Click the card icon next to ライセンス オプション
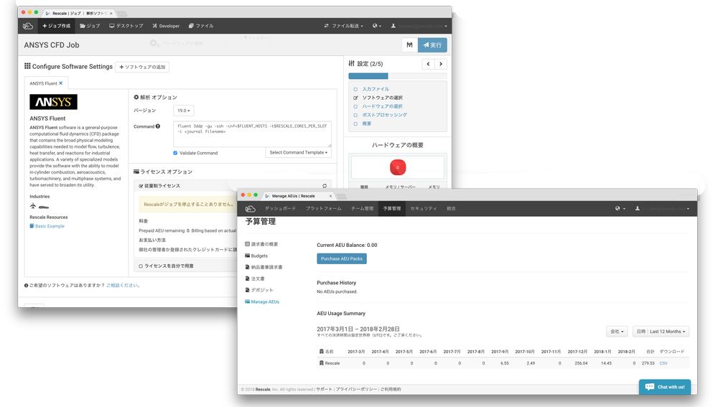The width and height of the screenshot is (718, 407). pos(136,172)
